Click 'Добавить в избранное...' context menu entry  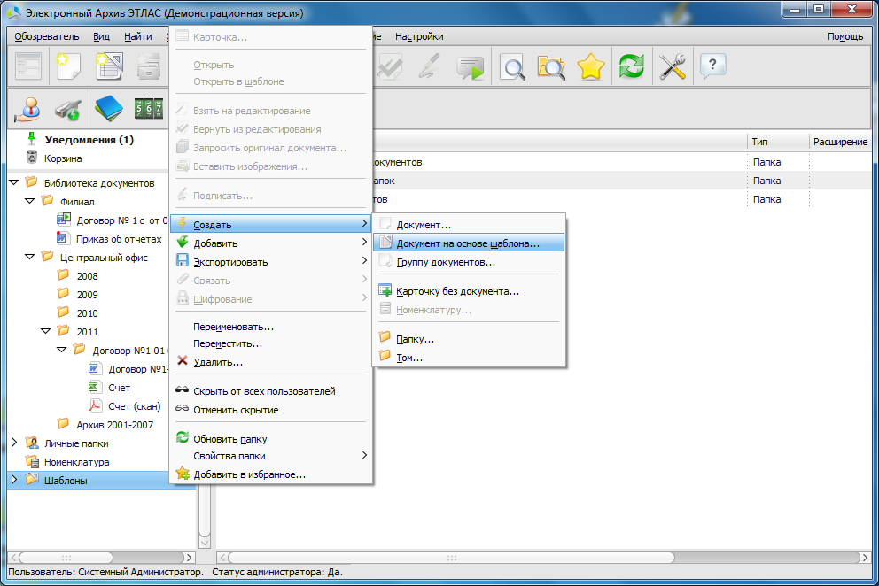point(249,474)
